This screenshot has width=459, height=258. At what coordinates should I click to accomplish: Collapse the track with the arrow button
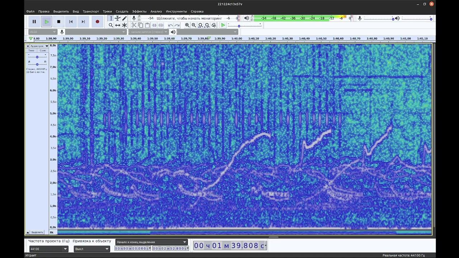[x=28, y=232]
